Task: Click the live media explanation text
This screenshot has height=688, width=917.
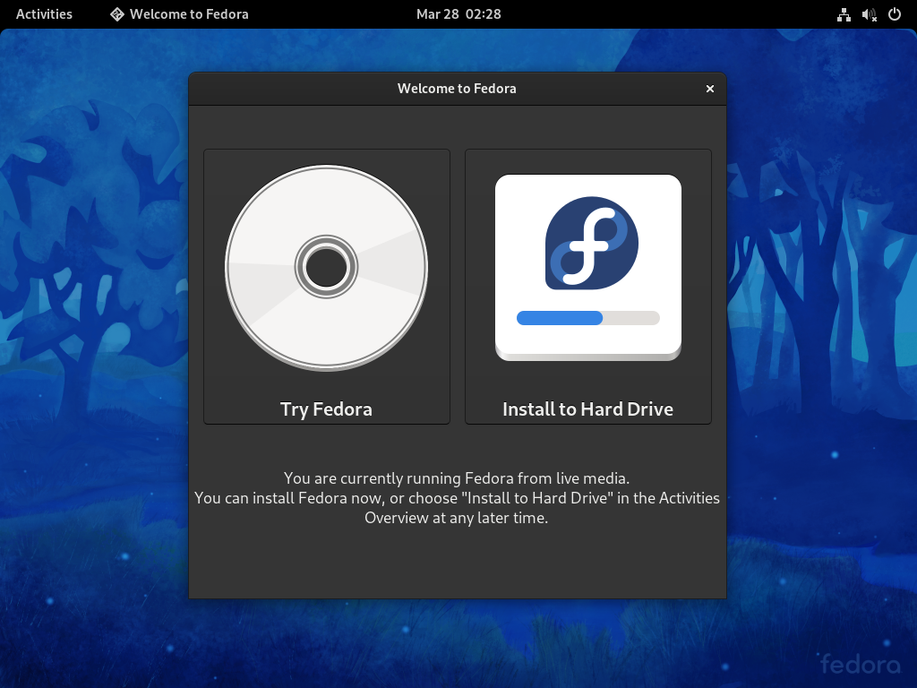Action: [458, 498]
